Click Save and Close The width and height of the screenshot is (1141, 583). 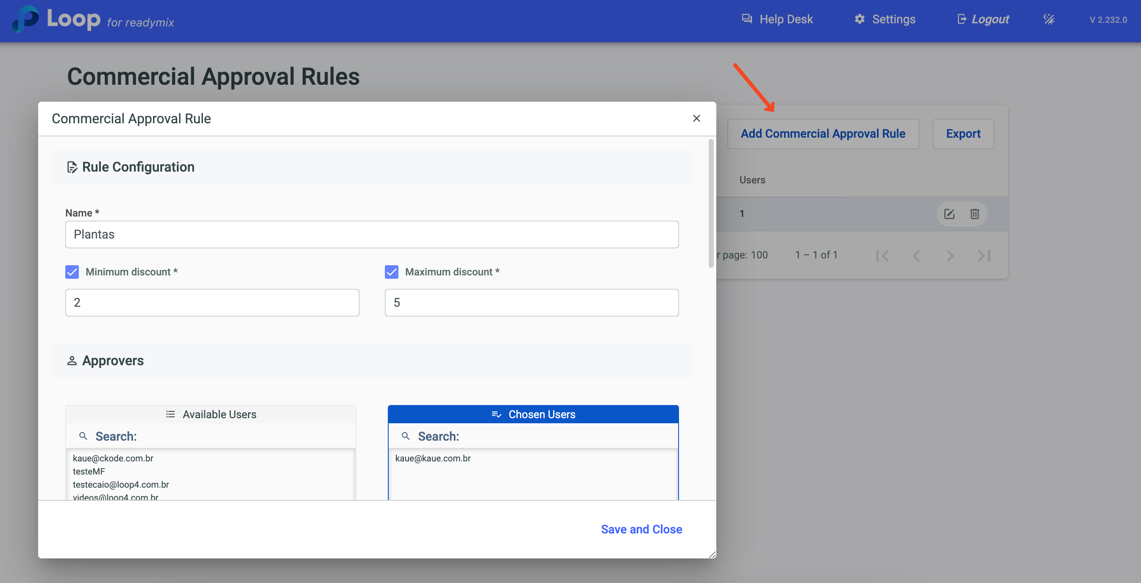pyautogui.click(x=641, y=530)
